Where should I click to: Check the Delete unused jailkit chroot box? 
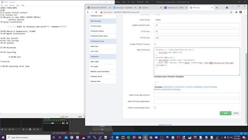(155, 108)
